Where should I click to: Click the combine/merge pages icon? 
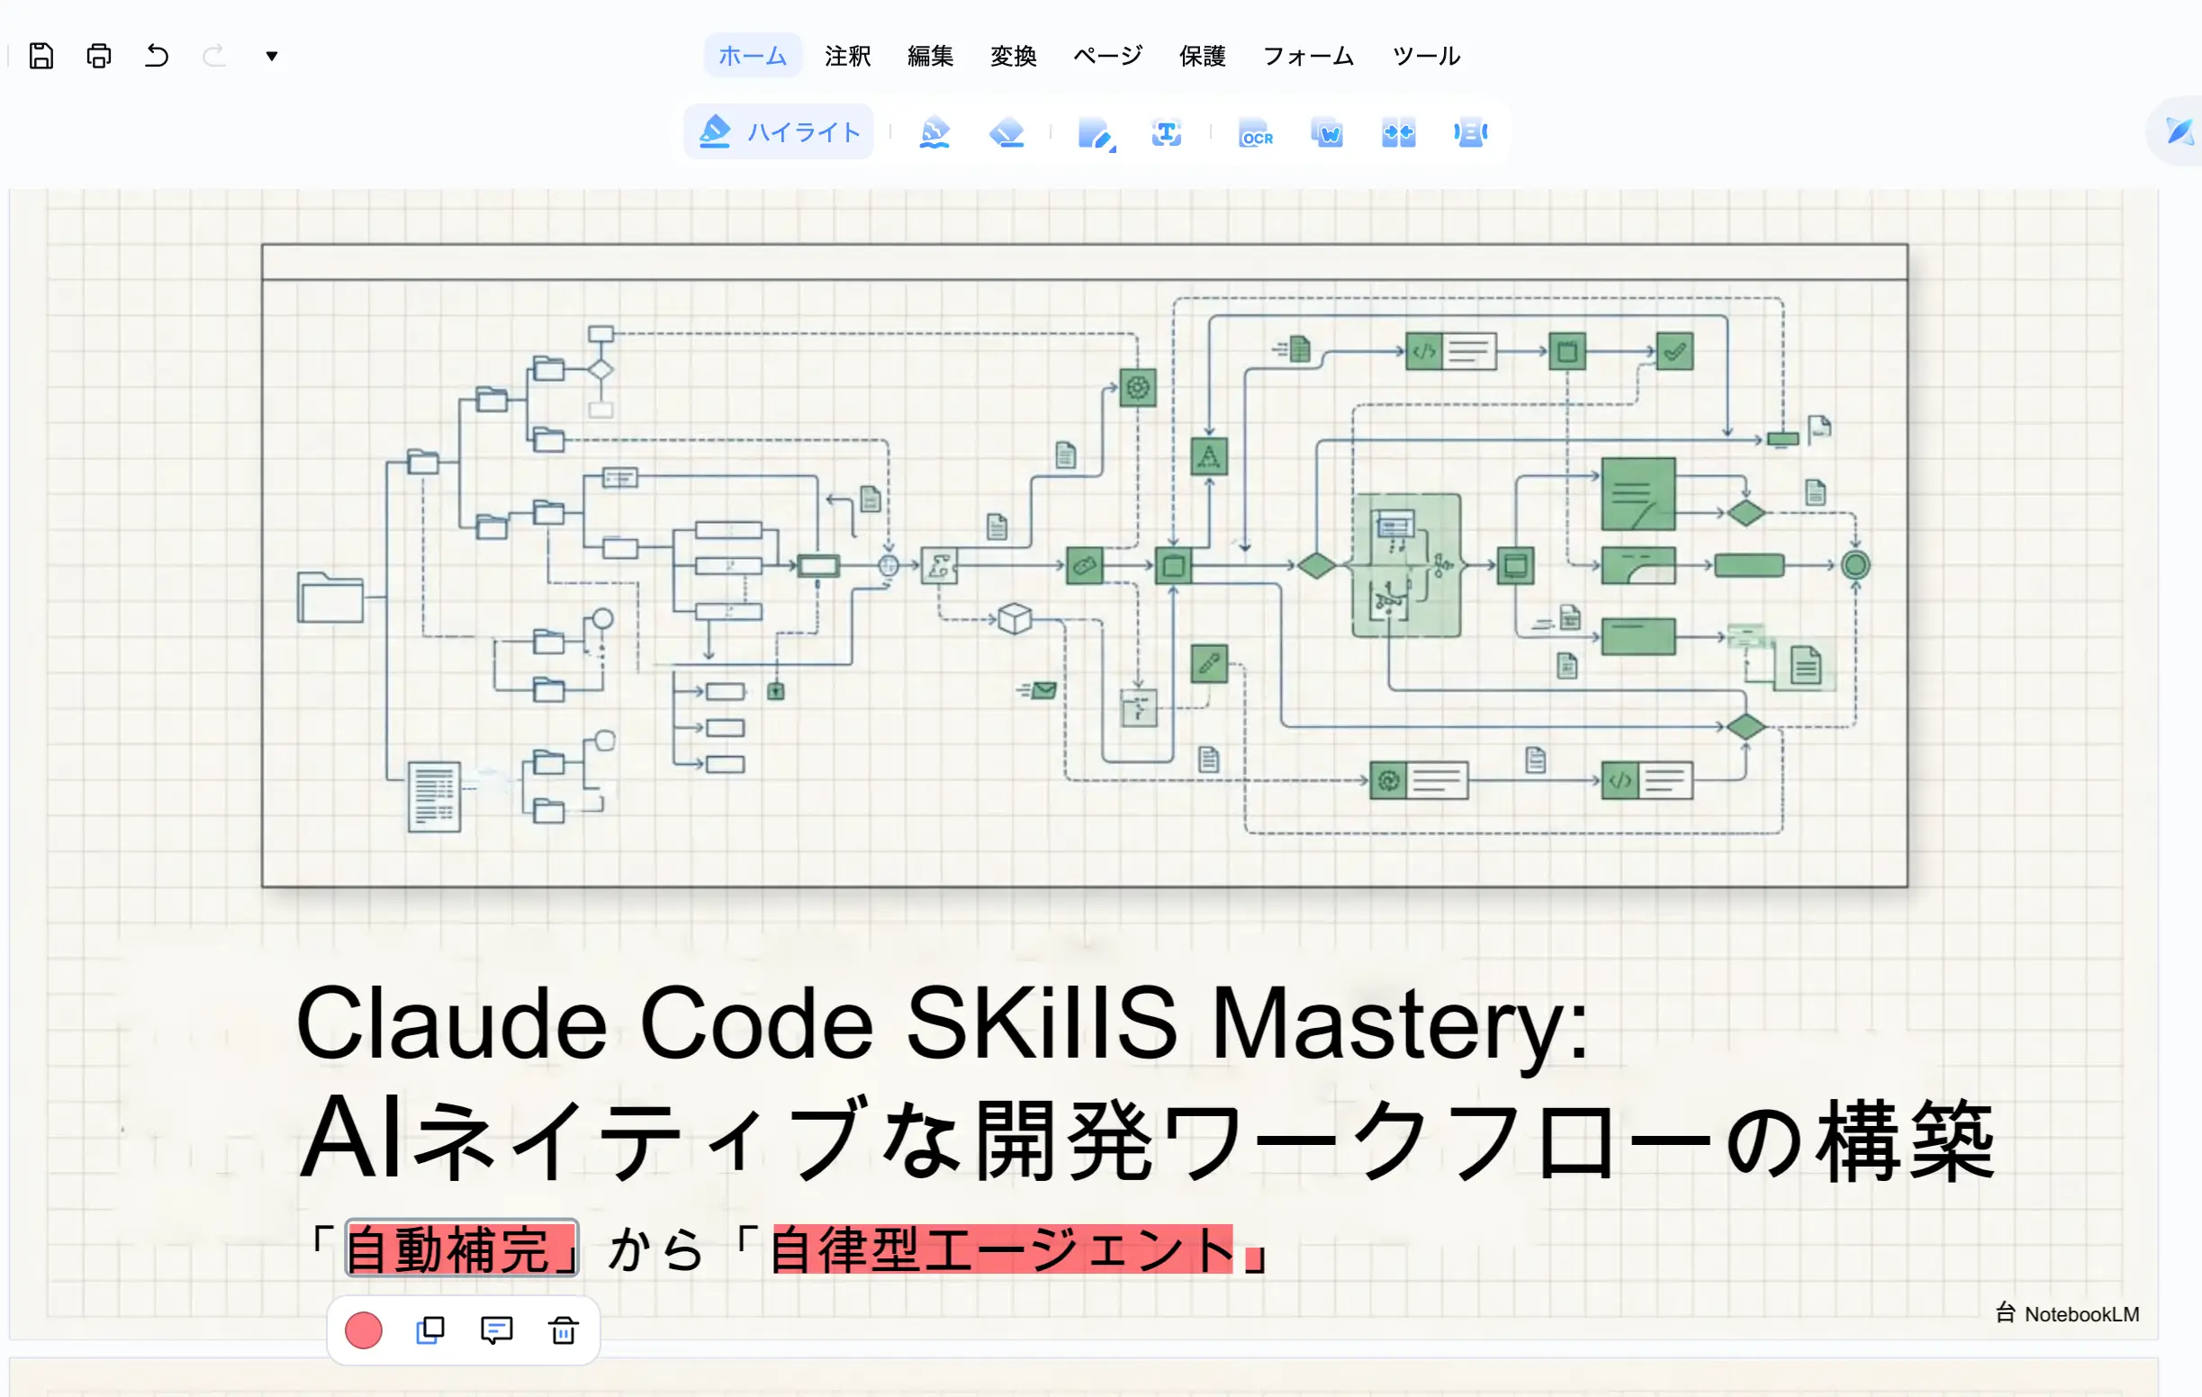pos(1398,132)
